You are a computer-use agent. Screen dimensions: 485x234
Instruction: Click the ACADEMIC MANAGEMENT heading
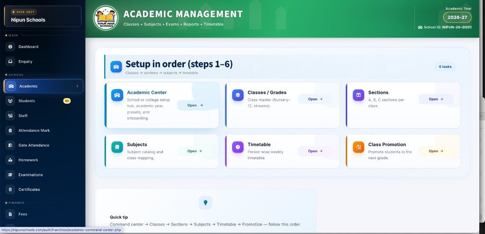click(x=183, y=14)
